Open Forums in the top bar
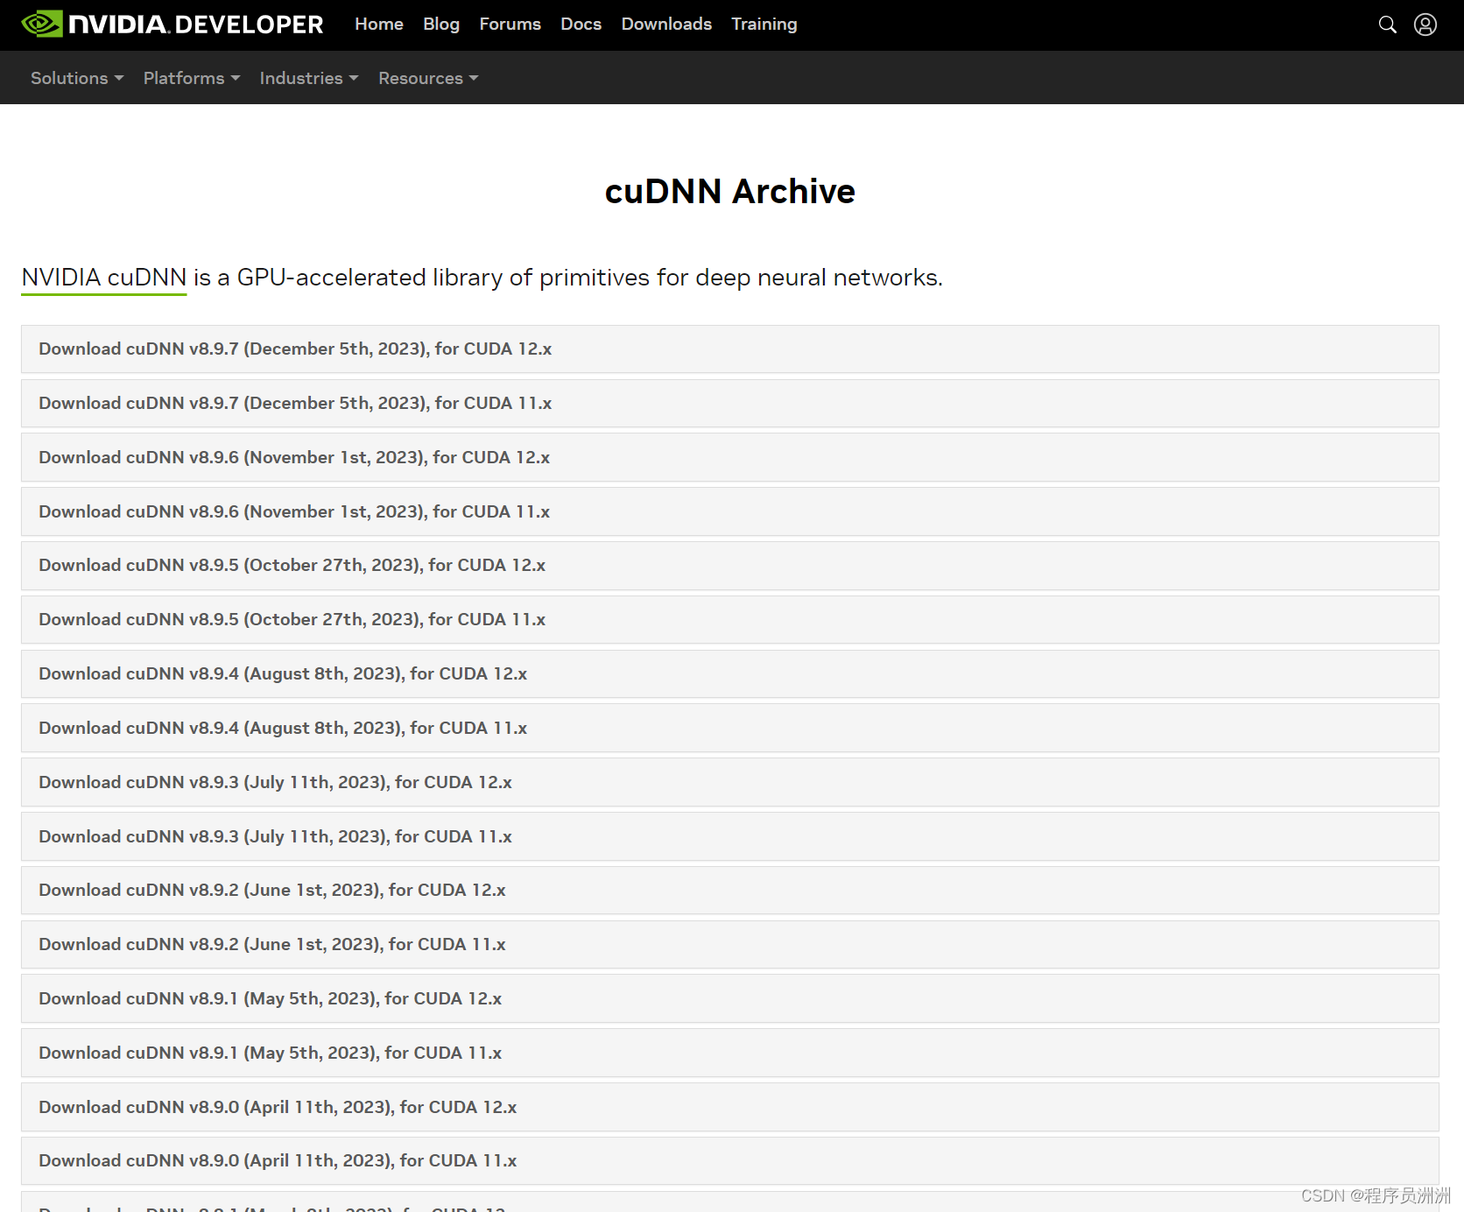Viewport: 1464px width, 1212px height. pyautogui.click(x=510, y=24)
